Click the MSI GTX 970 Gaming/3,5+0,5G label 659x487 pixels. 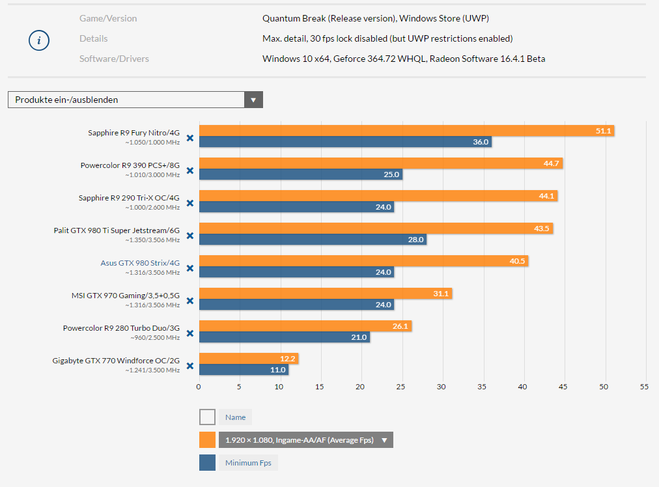pyautogui.click(x=126, y=296)
